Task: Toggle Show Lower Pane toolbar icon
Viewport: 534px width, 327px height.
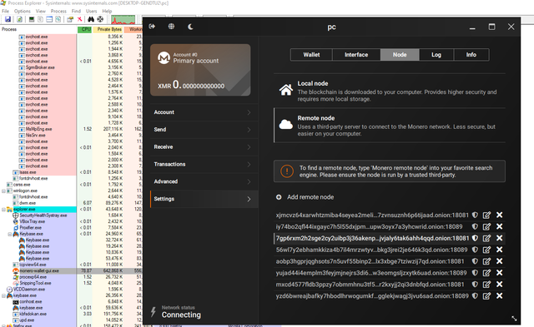Action: (49, 19)
